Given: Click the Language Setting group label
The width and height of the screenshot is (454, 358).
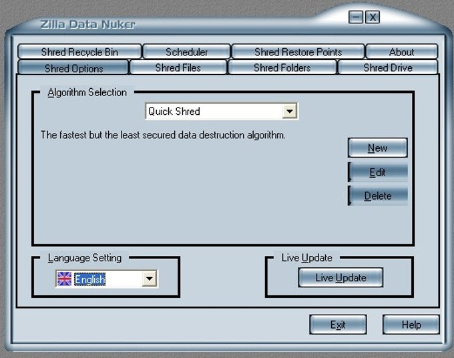Looking at the screenshot, I should (85, 258).
